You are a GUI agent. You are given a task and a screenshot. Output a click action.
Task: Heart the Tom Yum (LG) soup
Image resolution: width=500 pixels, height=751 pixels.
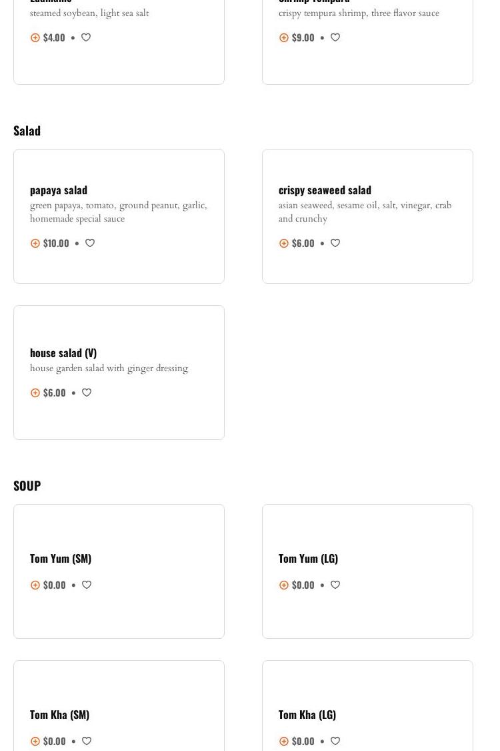pyautogui.click(x=335, y=585)
